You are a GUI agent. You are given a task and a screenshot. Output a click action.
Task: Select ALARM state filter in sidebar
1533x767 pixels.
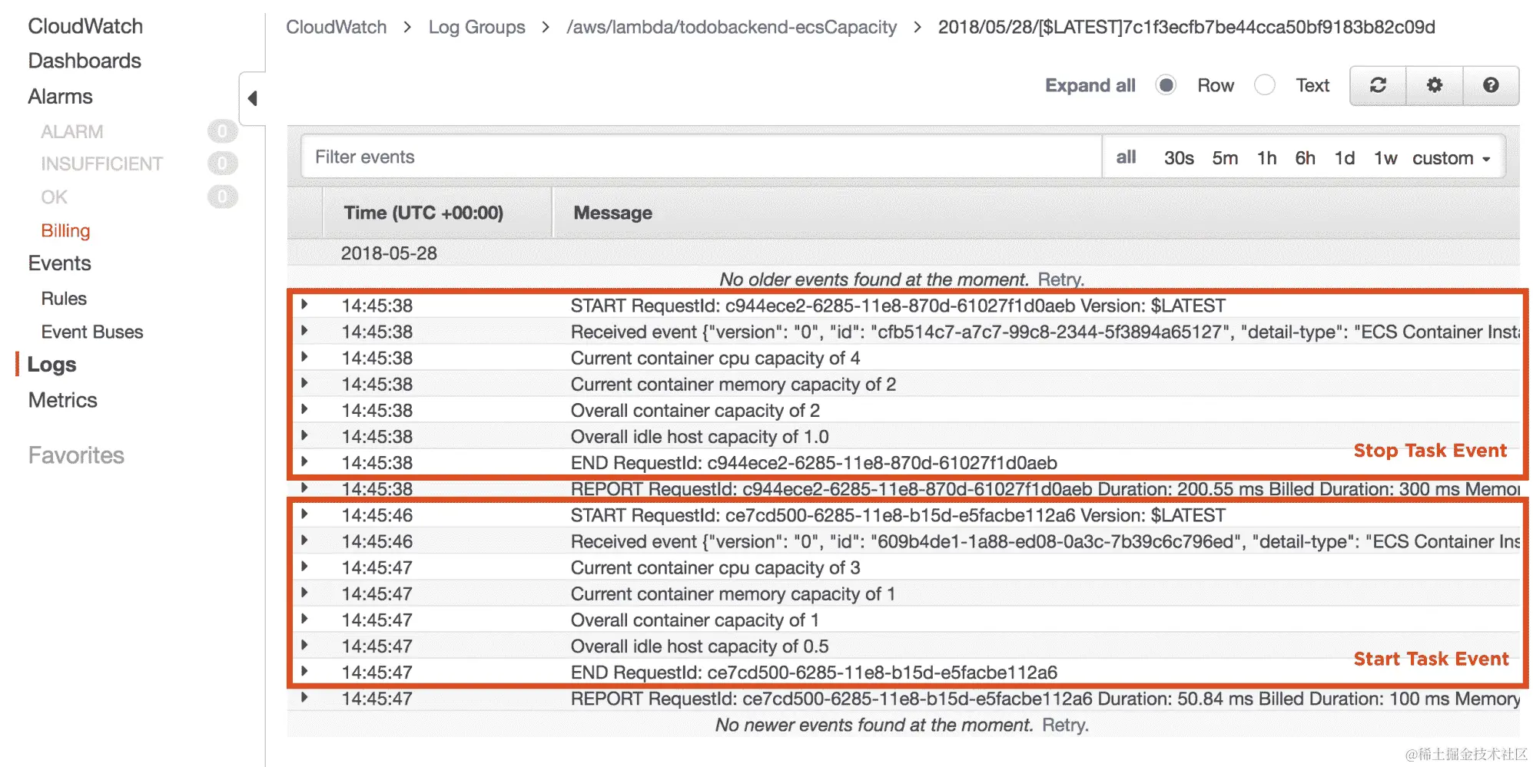(x=72, y=132)
